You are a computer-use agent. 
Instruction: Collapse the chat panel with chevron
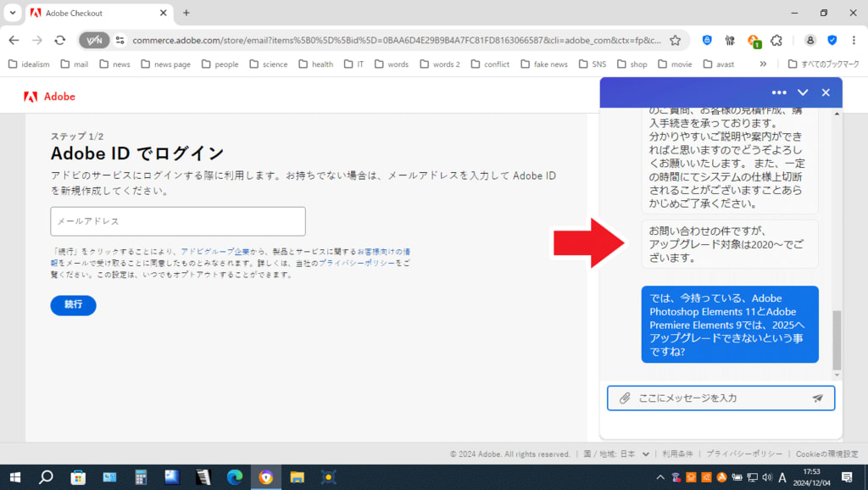tap(803, 92)
